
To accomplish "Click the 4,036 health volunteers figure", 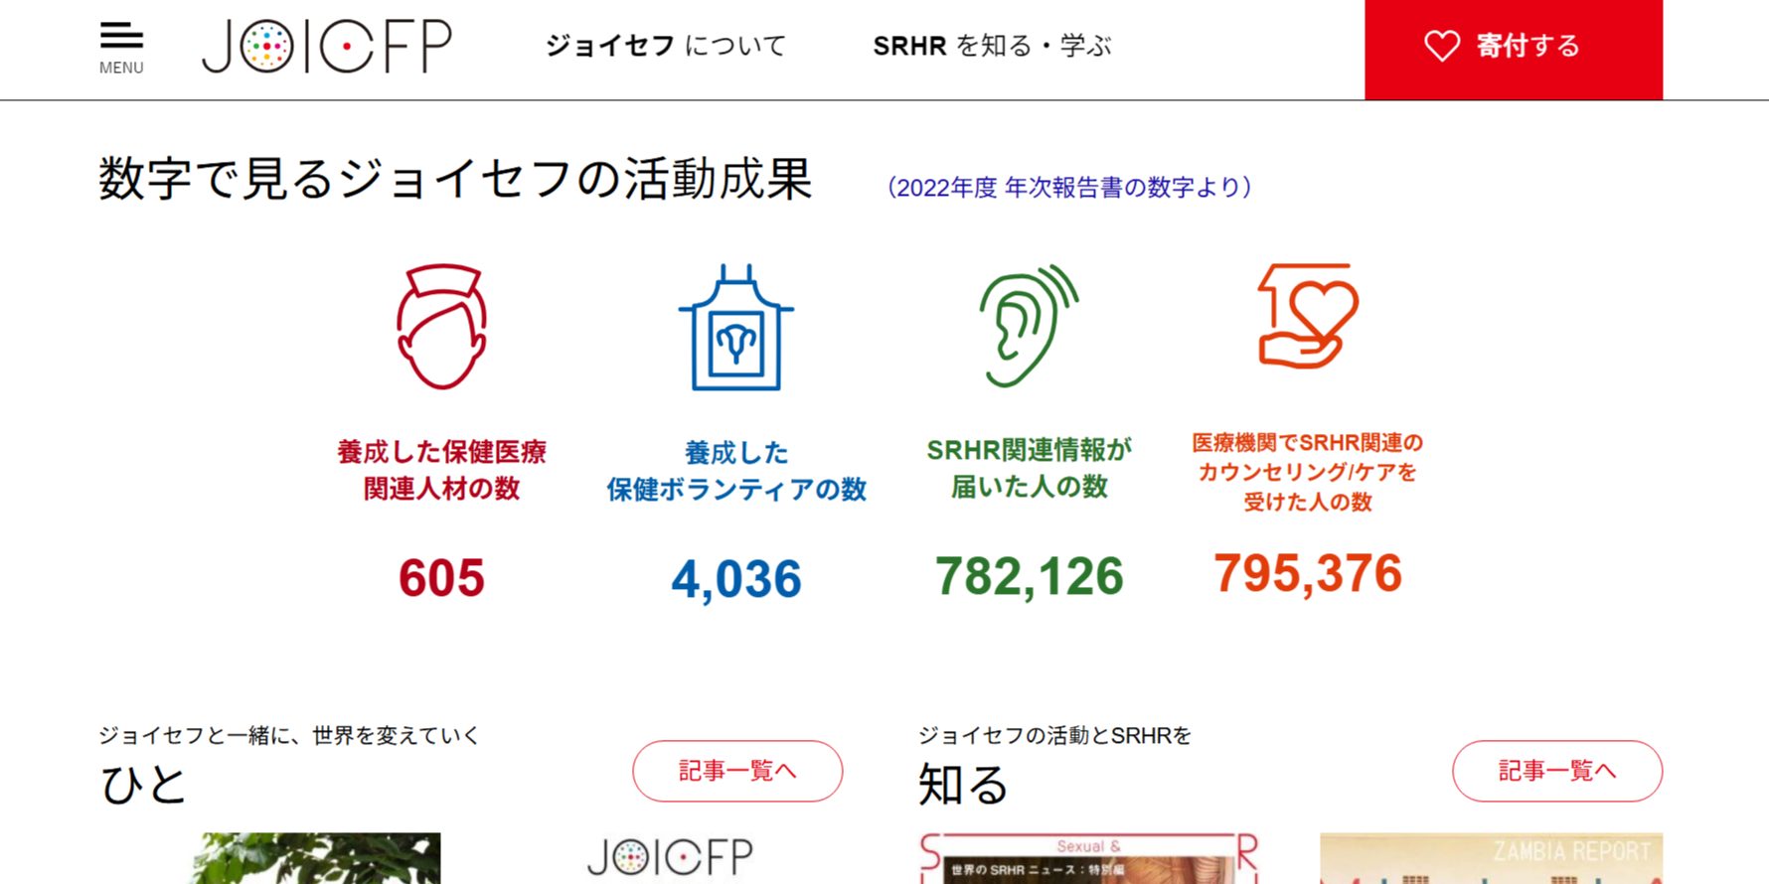I will tap(736, 579).
